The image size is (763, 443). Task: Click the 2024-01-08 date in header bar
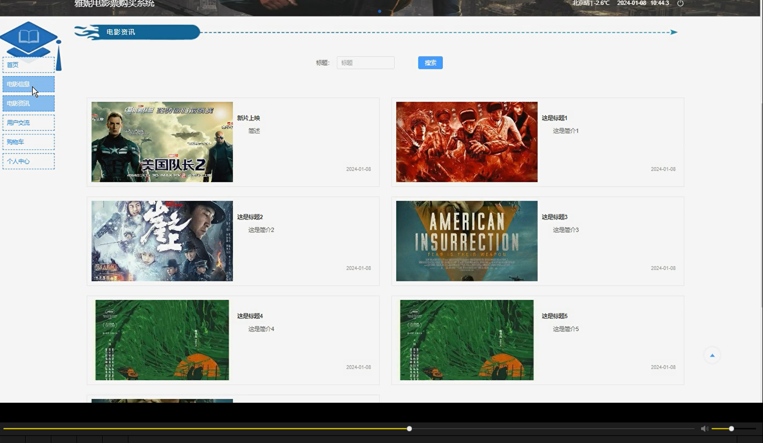click(632, 3)
